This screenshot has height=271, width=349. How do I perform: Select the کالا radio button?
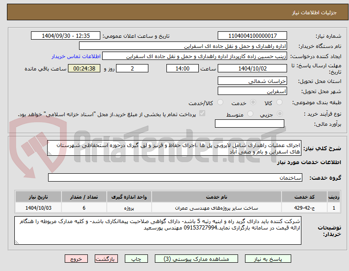(279, 102)
